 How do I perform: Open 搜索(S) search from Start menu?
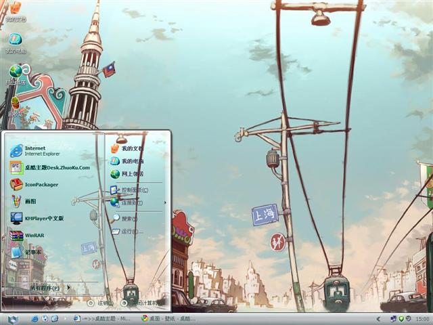click(124, 218)
